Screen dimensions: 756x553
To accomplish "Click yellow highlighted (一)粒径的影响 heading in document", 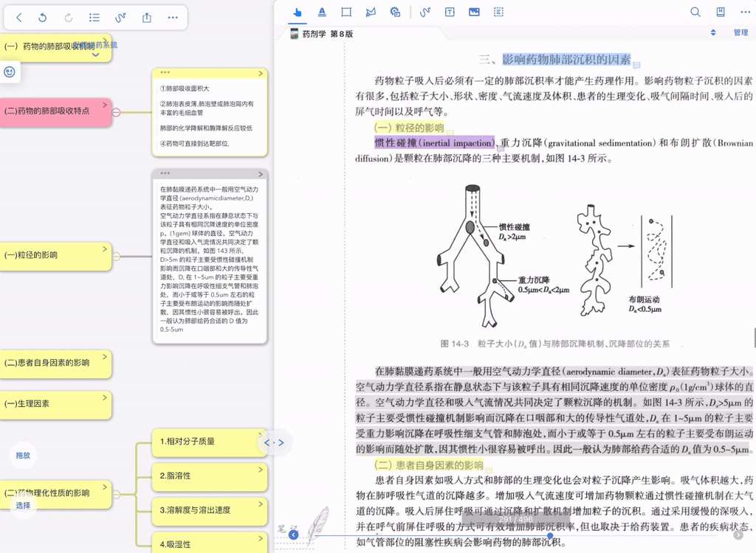I will pyautogui.click(x=409, y=128).
